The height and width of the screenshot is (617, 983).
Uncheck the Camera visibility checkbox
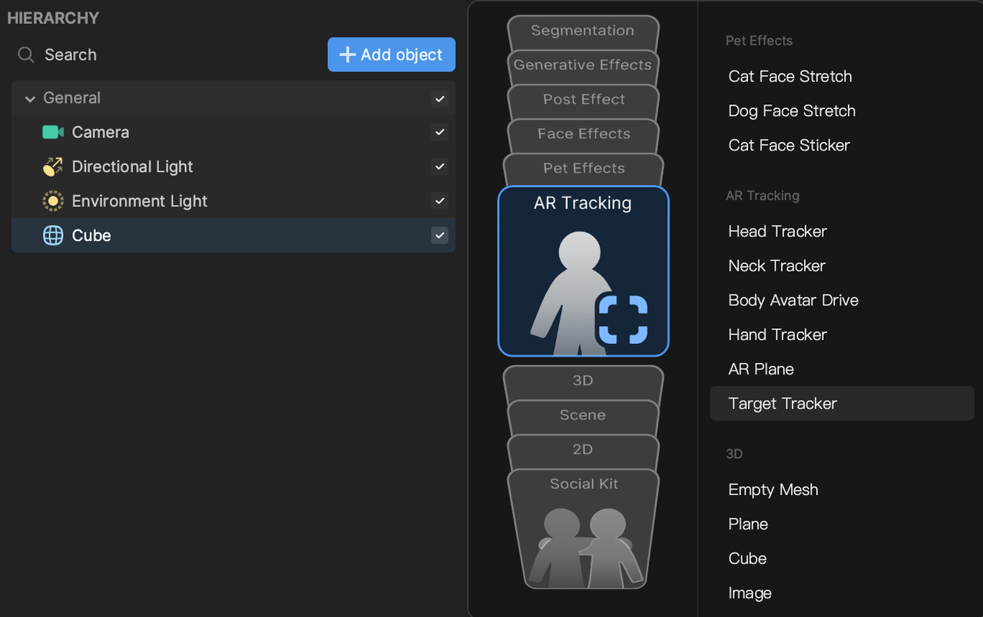tap(439, 132)
